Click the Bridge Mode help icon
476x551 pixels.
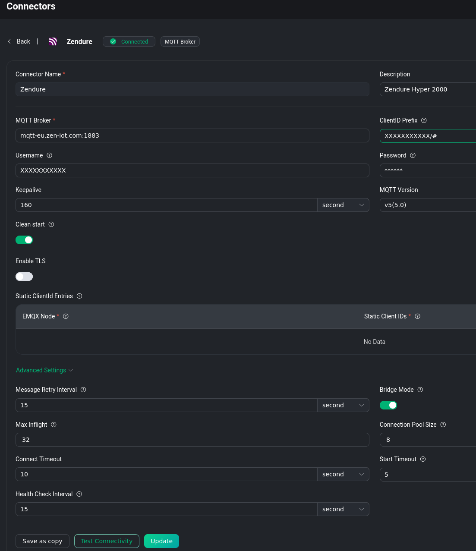click(420, 390)
